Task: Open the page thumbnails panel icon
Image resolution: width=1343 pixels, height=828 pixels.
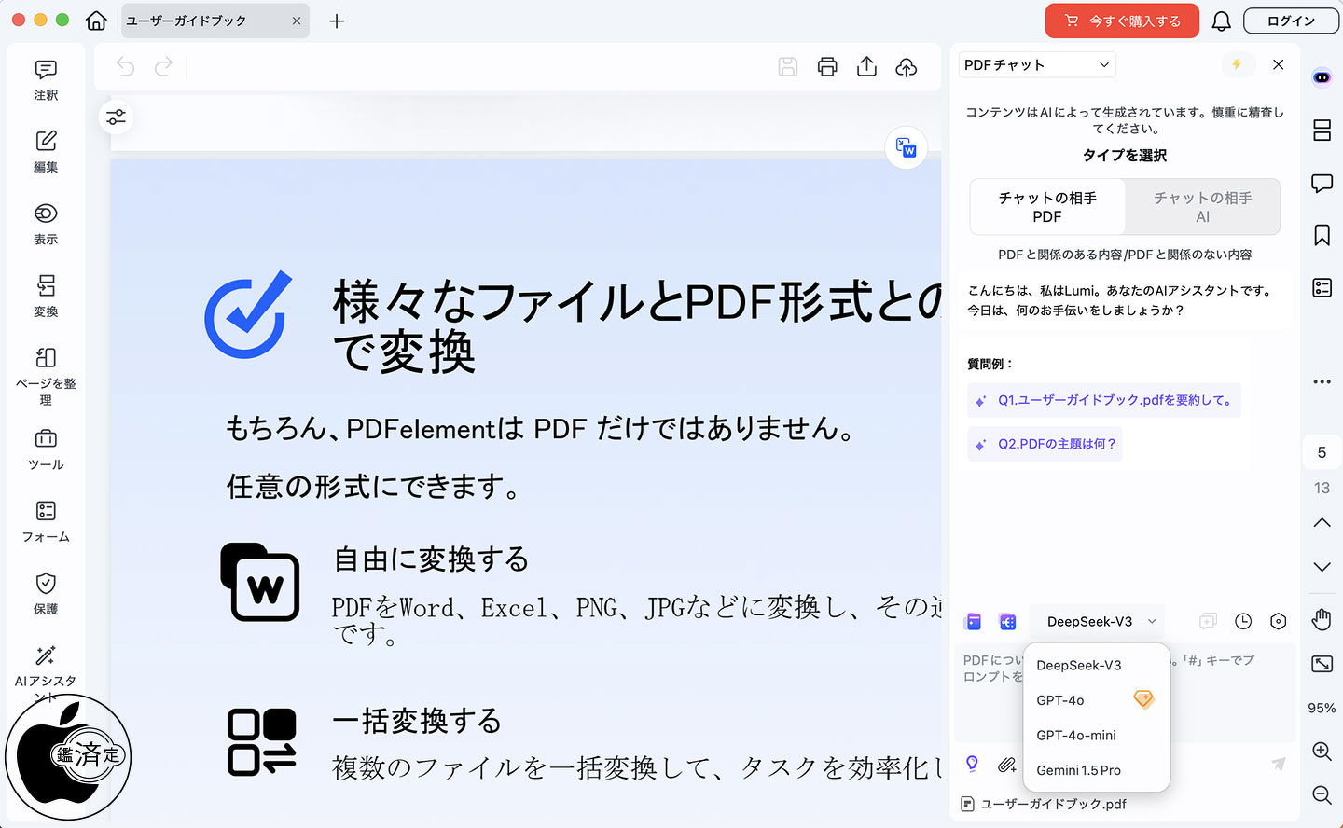Action: [x=1322, y=131]
